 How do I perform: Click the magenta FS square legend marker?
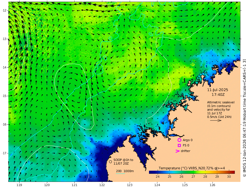pyautogui.click(x=179, y=146)
